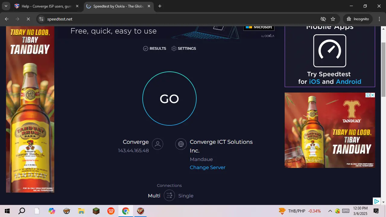
Task: Open File Explorer from the taskbar
Action: click(x=81, y=211)
